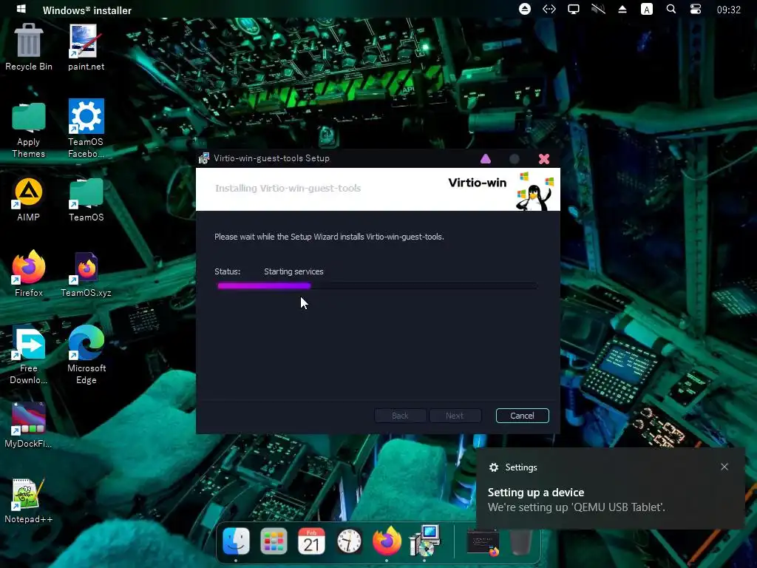This screenshot has width=757, height=568.
Task: Open the TeamOS Facebook shortcut
Action: point(86,129)
